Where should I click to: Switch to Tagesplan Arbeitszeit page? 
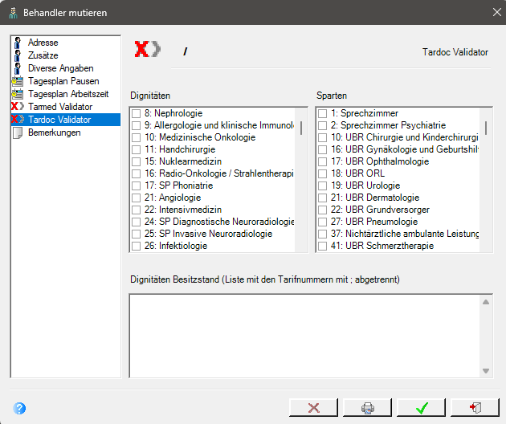tap(68, 94)
